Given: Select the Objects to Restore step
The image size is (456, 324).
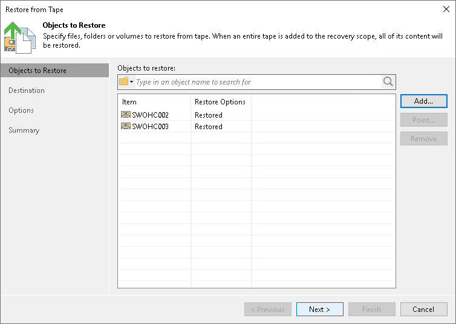Looking at the screenshot, I should 54,71.
